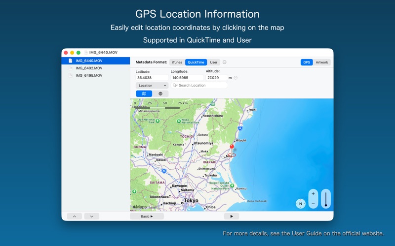Click the previous file up-chevron button

coord(75,216)
